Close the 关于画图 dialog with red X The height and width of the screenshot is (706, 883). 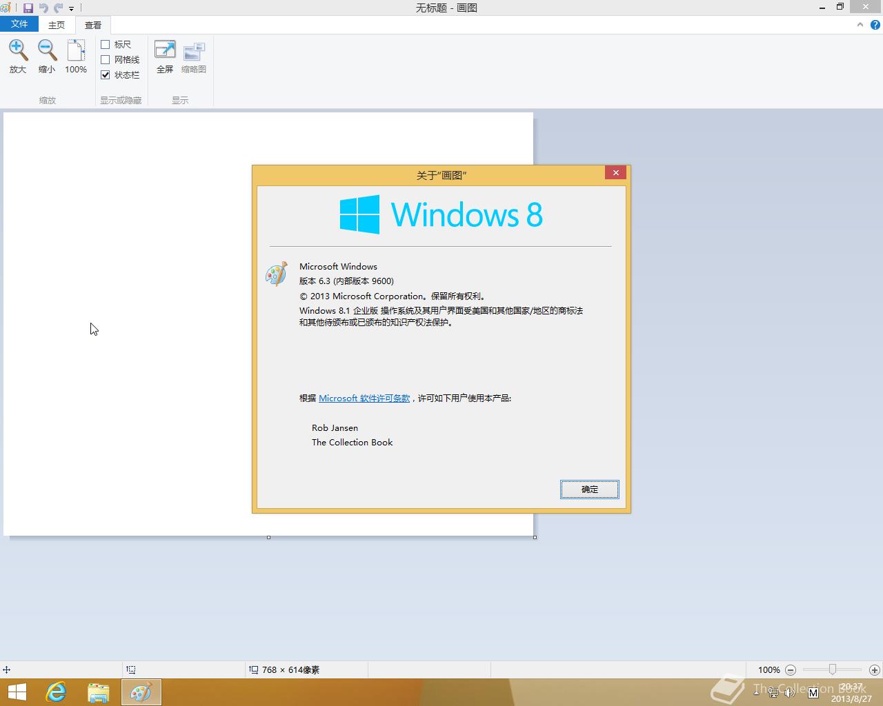pyautogui.click(x=616, y=172)
